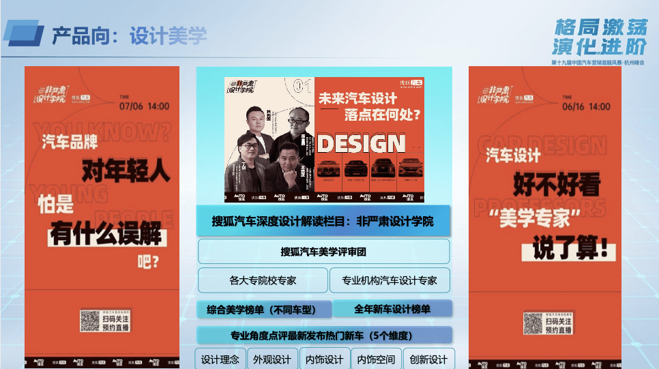Select '综合美学榜单(不同车型)' banner
The width and height of the screenshot is (659, 369).
[x=264, y=310]
